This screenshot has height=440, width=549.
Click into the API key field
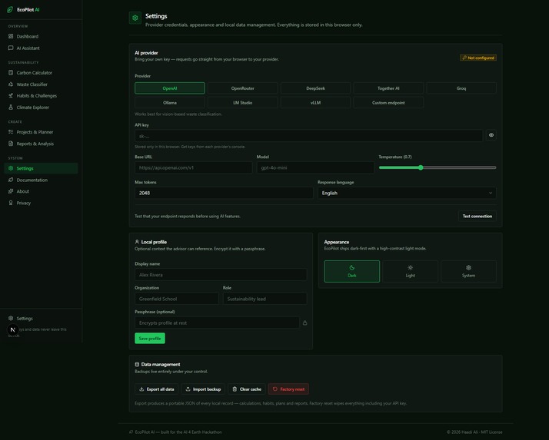click(309, 135)
